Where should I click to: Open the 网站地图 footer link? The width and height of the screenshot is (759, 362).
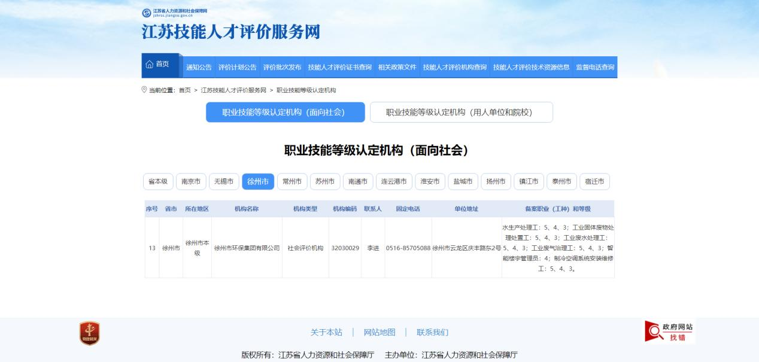click(380, 332)
